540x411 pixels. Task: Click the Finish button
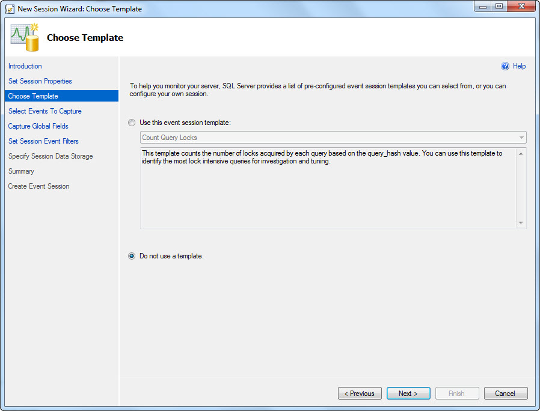pos(457,393)
